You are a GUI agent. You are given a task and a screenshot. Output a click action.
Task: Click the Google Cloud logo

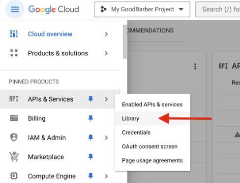[54, 9]
